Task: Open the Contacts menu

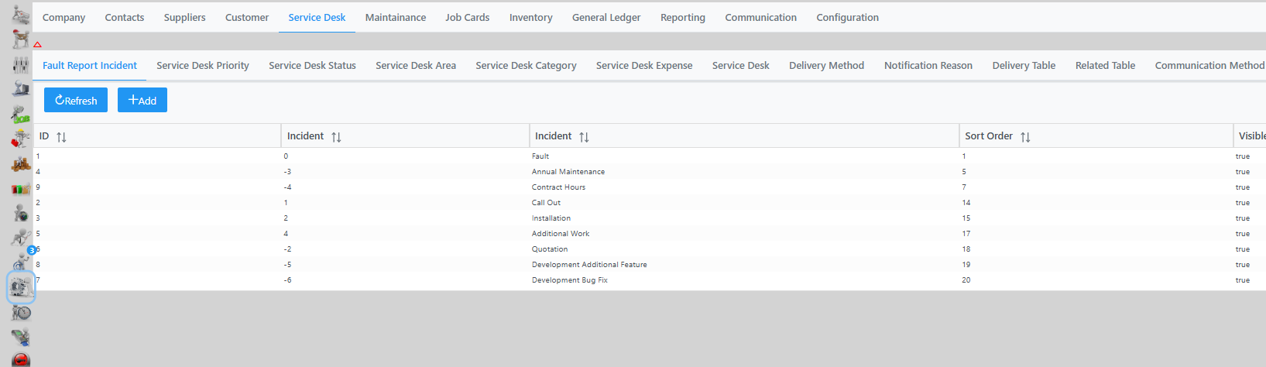Action: coord(125,17)
